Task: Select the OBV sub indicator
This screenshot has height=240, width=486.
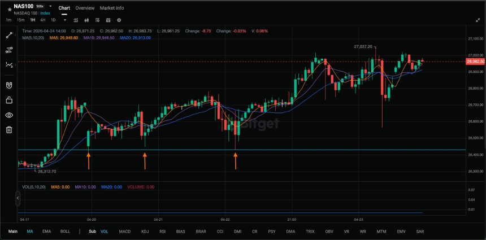Action: 329,232
